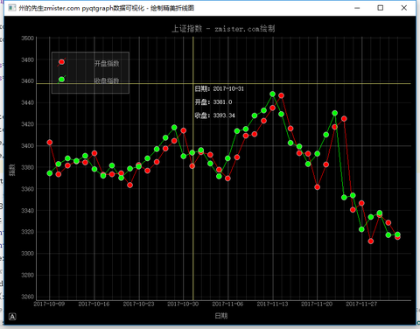Maximize the chart window

pos(381,8)
